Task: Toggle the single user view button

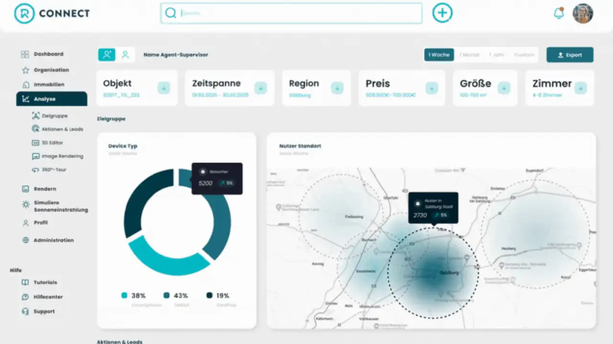Action: (125, 54)
